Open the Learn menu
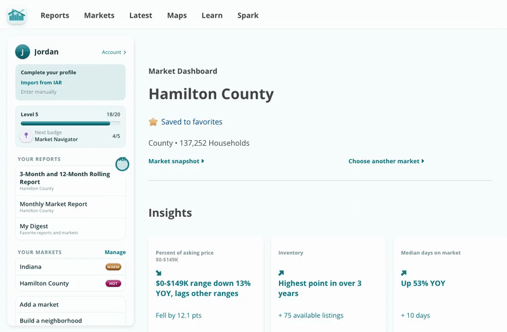The width and height of the screenshot is (507, 332). (212, 15)
